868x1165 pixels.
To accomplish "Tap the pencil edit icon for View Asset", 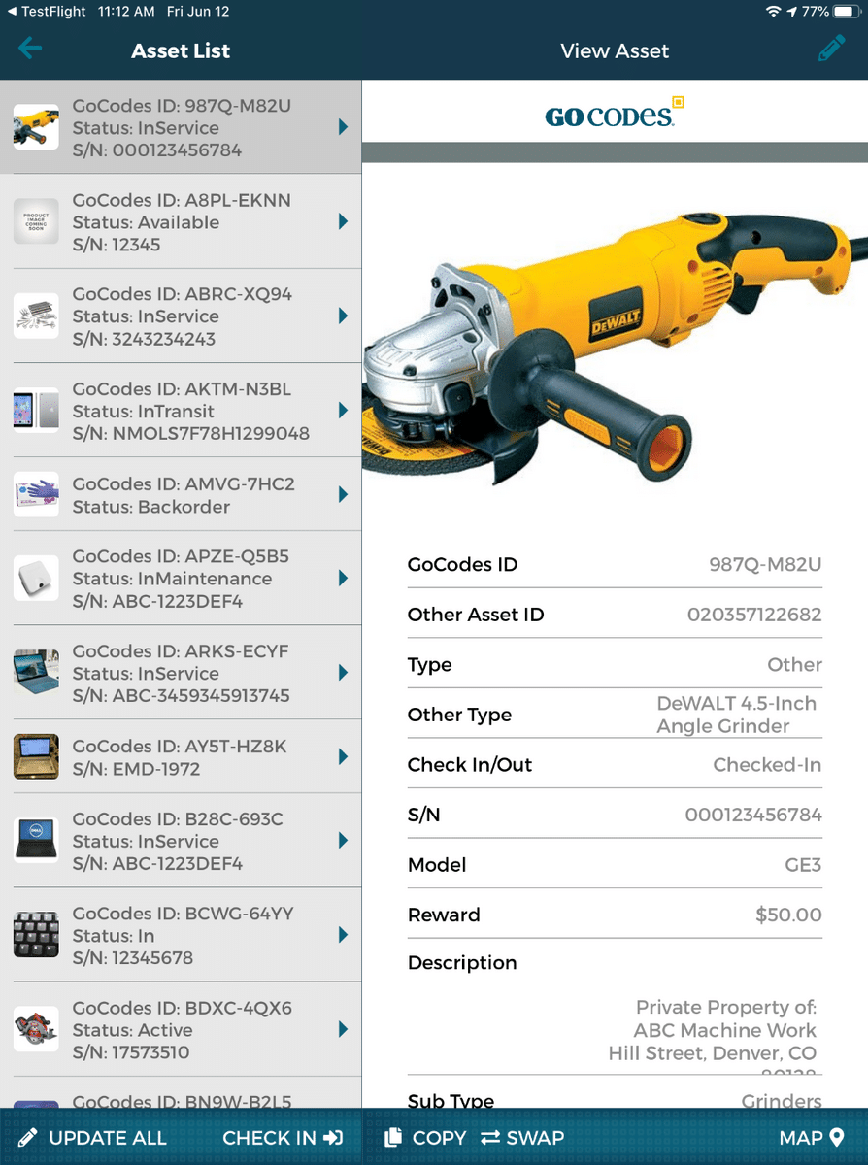I will pos(831,50).
